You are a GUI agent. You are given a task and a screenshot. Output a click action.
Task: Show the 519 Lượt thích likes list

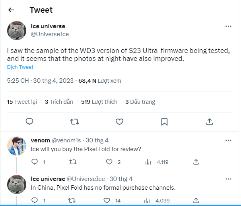point(99,102)
